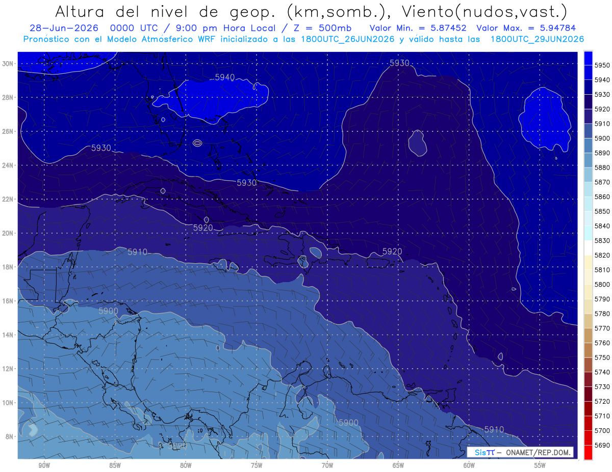The image size is (612, 472).
Task: Click the map title "Altura del nivel de geop."
Action: 166,11
